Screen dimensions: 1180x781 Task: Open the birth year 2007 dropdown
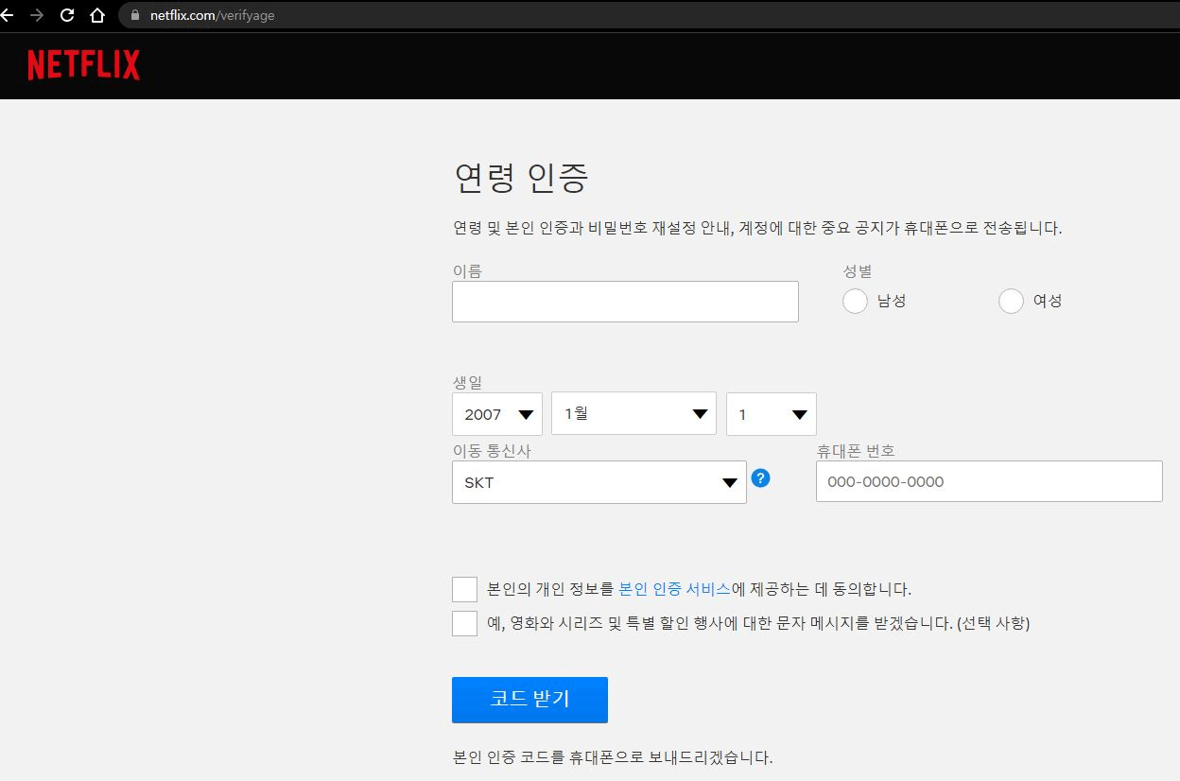coord(496,413)
